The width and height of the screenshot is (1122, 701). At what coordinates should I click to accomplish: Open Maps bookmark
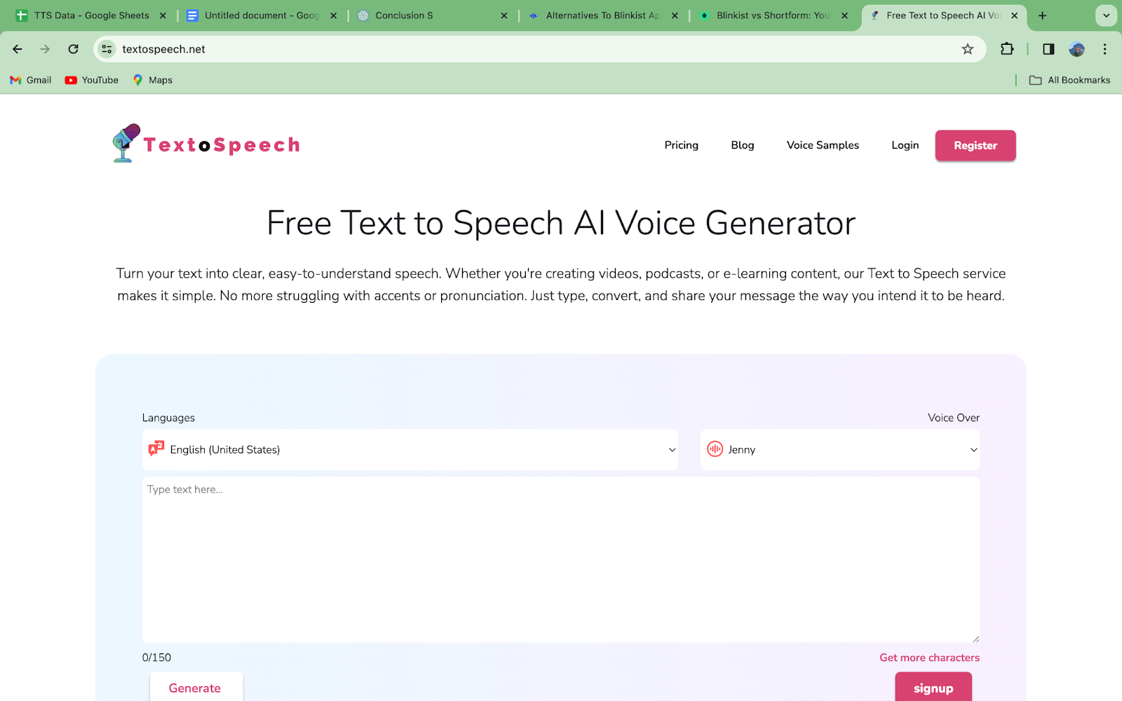(x=153, y=80)
